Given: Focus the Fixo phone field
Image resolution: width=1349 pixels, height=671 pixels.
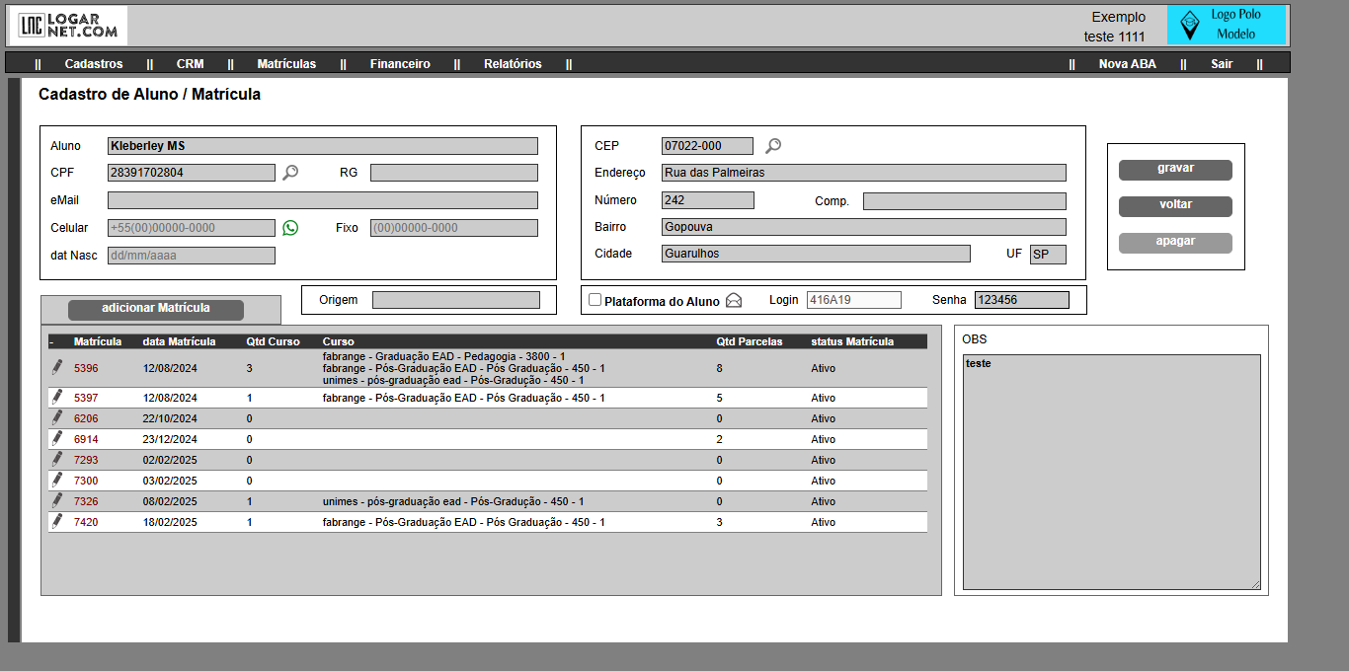Looking at the screenshot, I should (454, 228).
